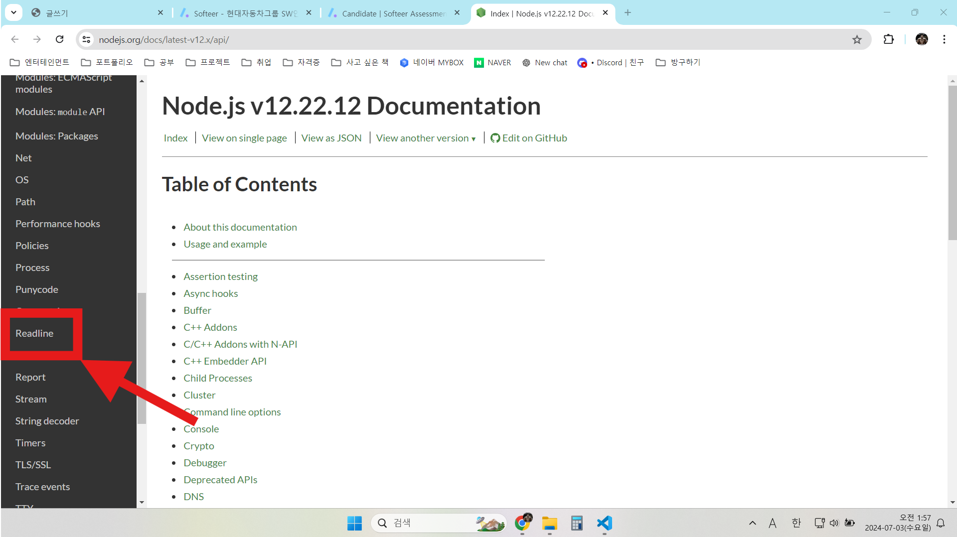Open Discord 친구 bookmark

click(x=611, y=62)
